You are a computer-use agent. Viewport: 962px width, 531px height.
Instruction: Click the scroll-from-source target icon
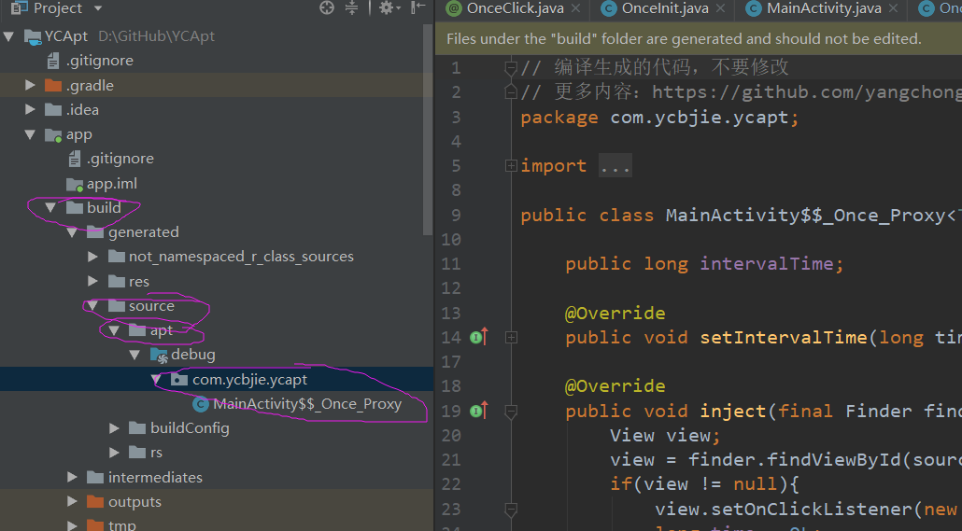tap(327, 7)
